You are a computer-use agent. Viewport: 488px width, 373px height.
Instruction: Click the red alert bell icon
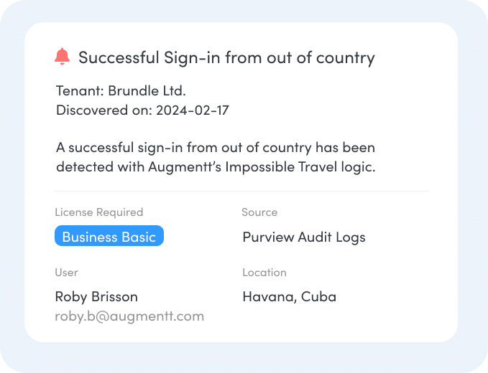[x=63, y=56]
